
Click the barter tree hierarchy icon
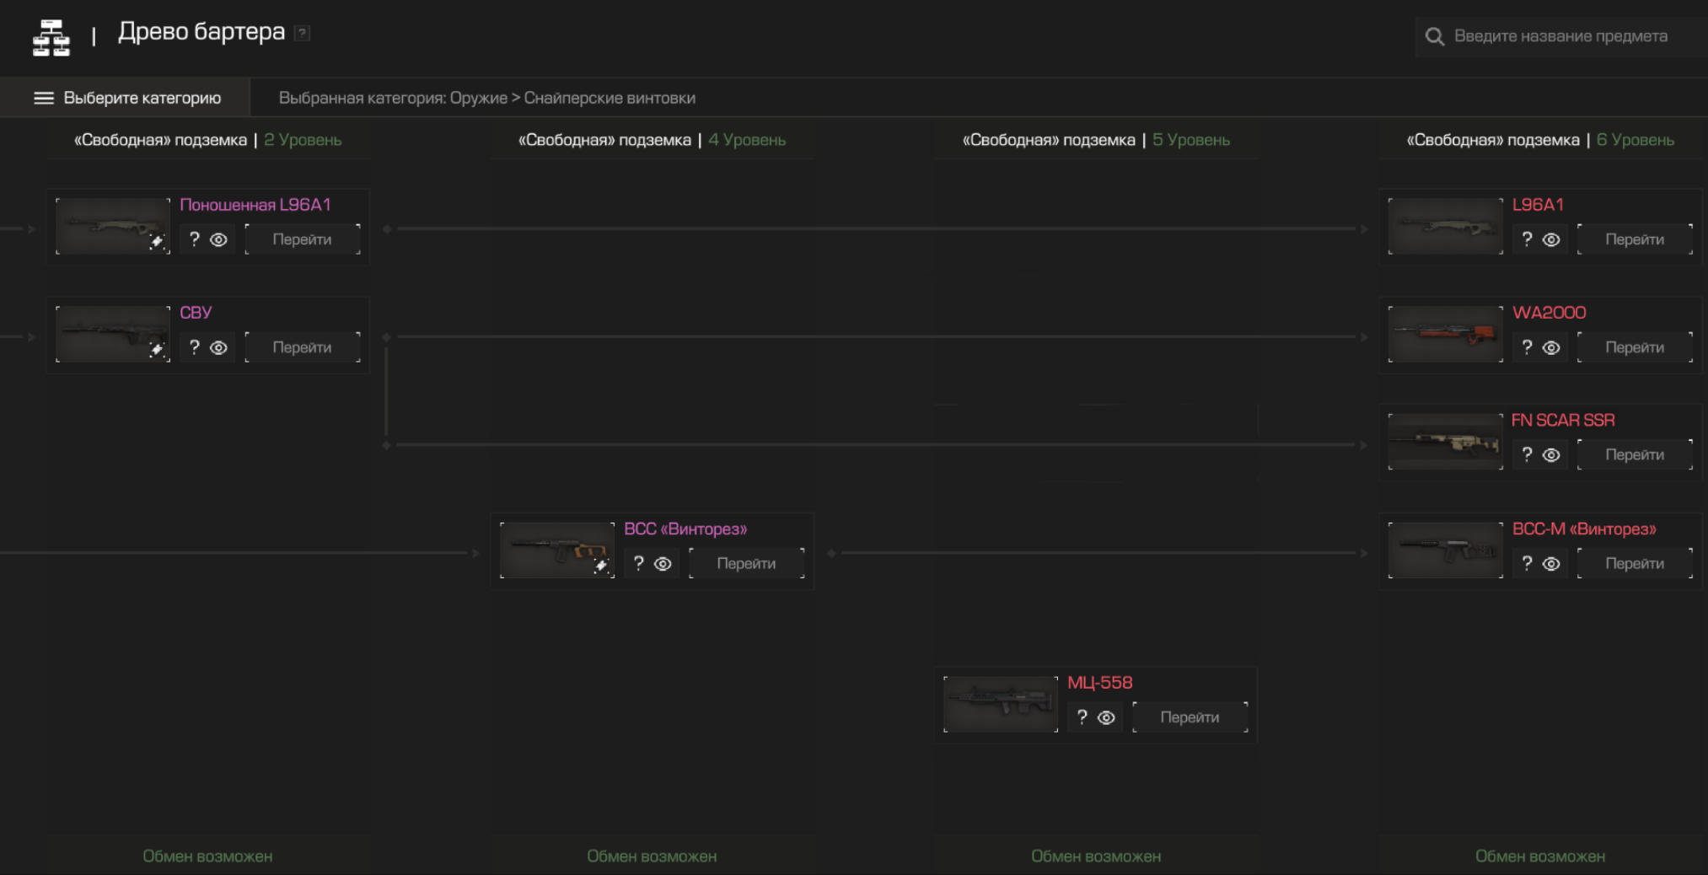51,37
